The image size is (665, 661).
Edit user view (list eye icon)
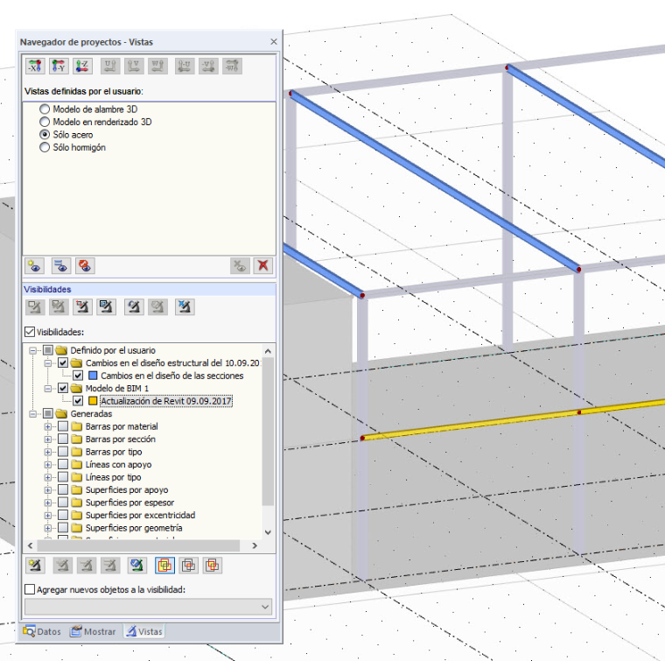point(61,266)
